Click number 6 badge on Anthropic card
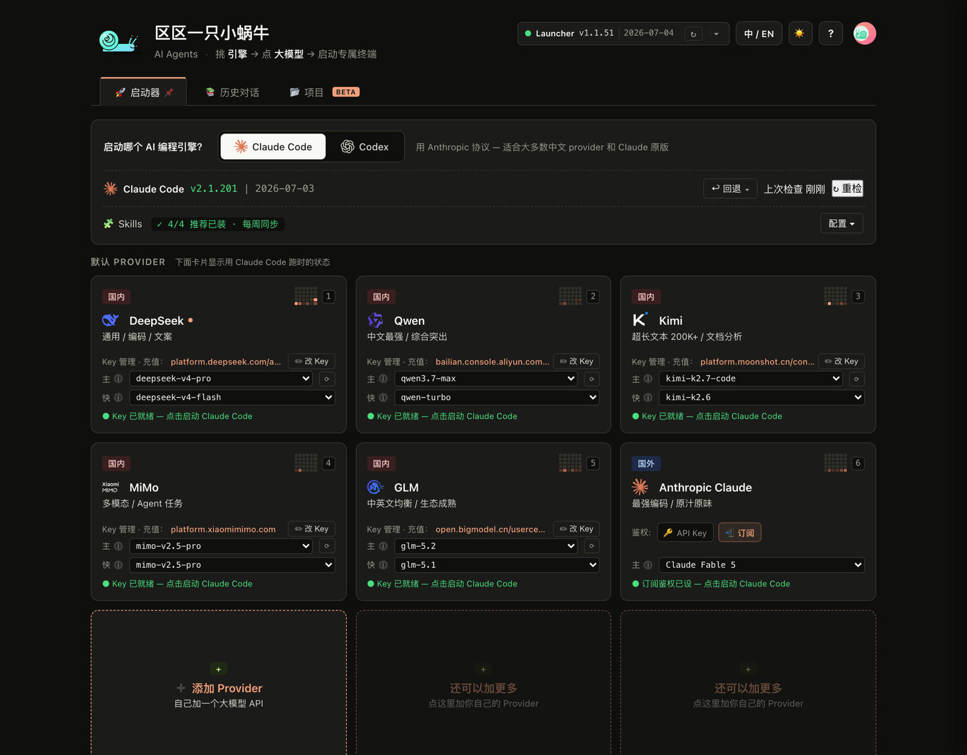The image size is (967, 755). (858, 463)
